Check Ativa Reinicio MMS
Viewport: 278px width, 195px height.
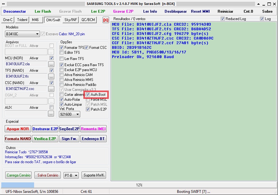pos(62,79)
